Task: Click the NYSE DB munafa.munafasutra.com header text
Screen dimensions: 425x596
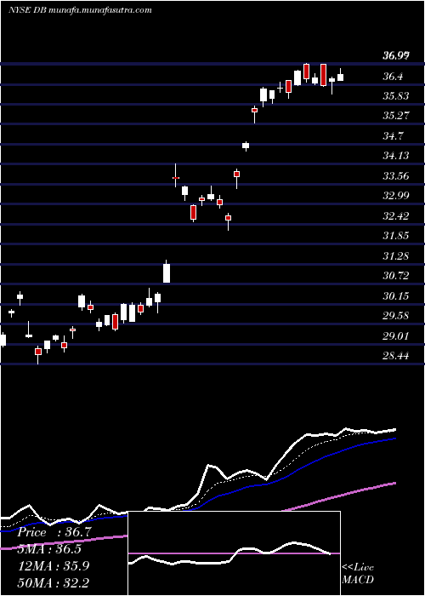Action: (80, 10)
